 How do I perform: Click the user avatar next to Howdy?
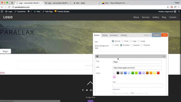175,11
